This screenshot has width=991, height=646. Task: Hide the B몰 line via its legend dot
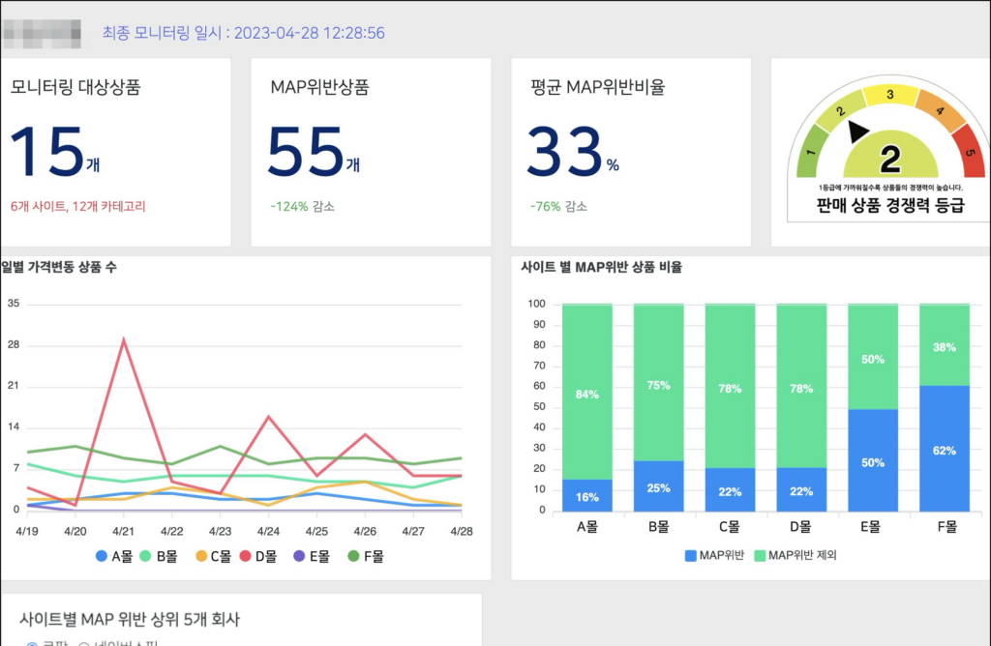point(148,556)
